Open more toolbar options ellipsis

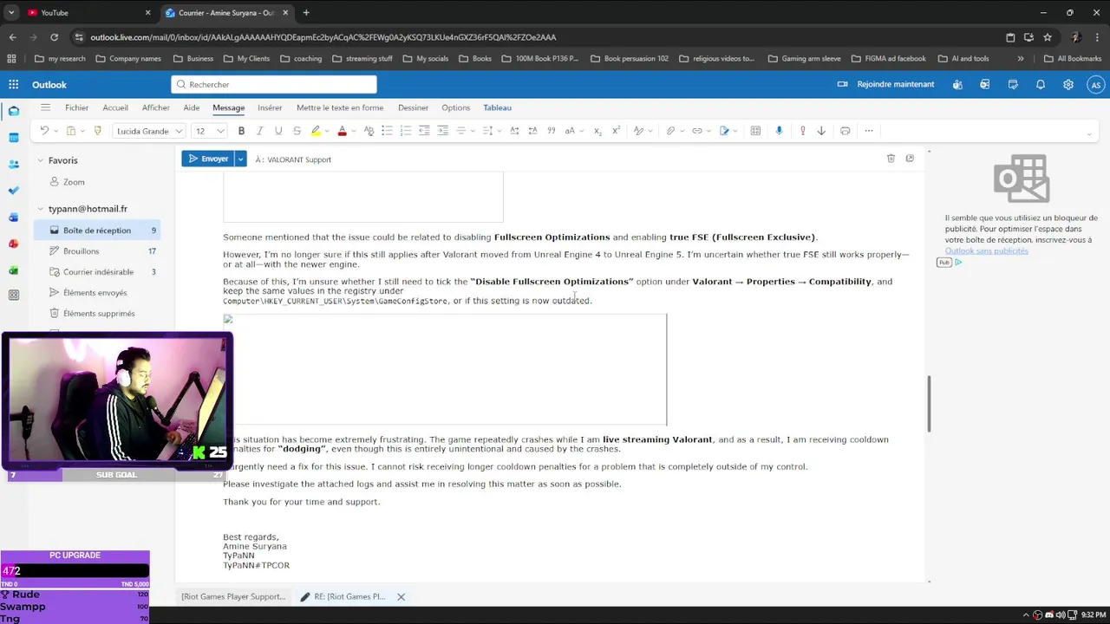pyautogui.click(x=868, y=131)
